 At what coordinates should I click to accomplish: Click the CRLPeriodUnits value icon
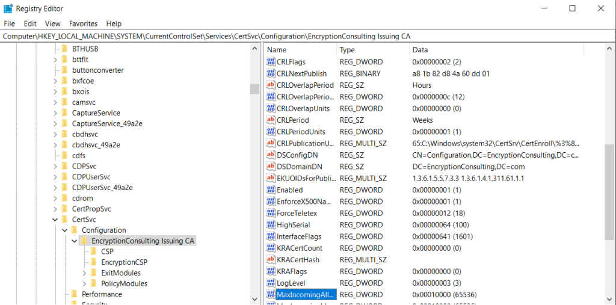271,132
